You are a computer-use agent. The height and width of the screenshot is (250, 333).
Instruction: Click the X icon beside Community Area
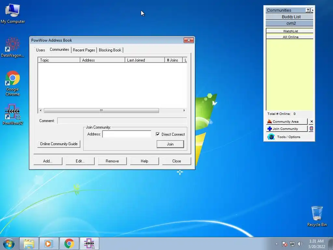click(311, 121)
